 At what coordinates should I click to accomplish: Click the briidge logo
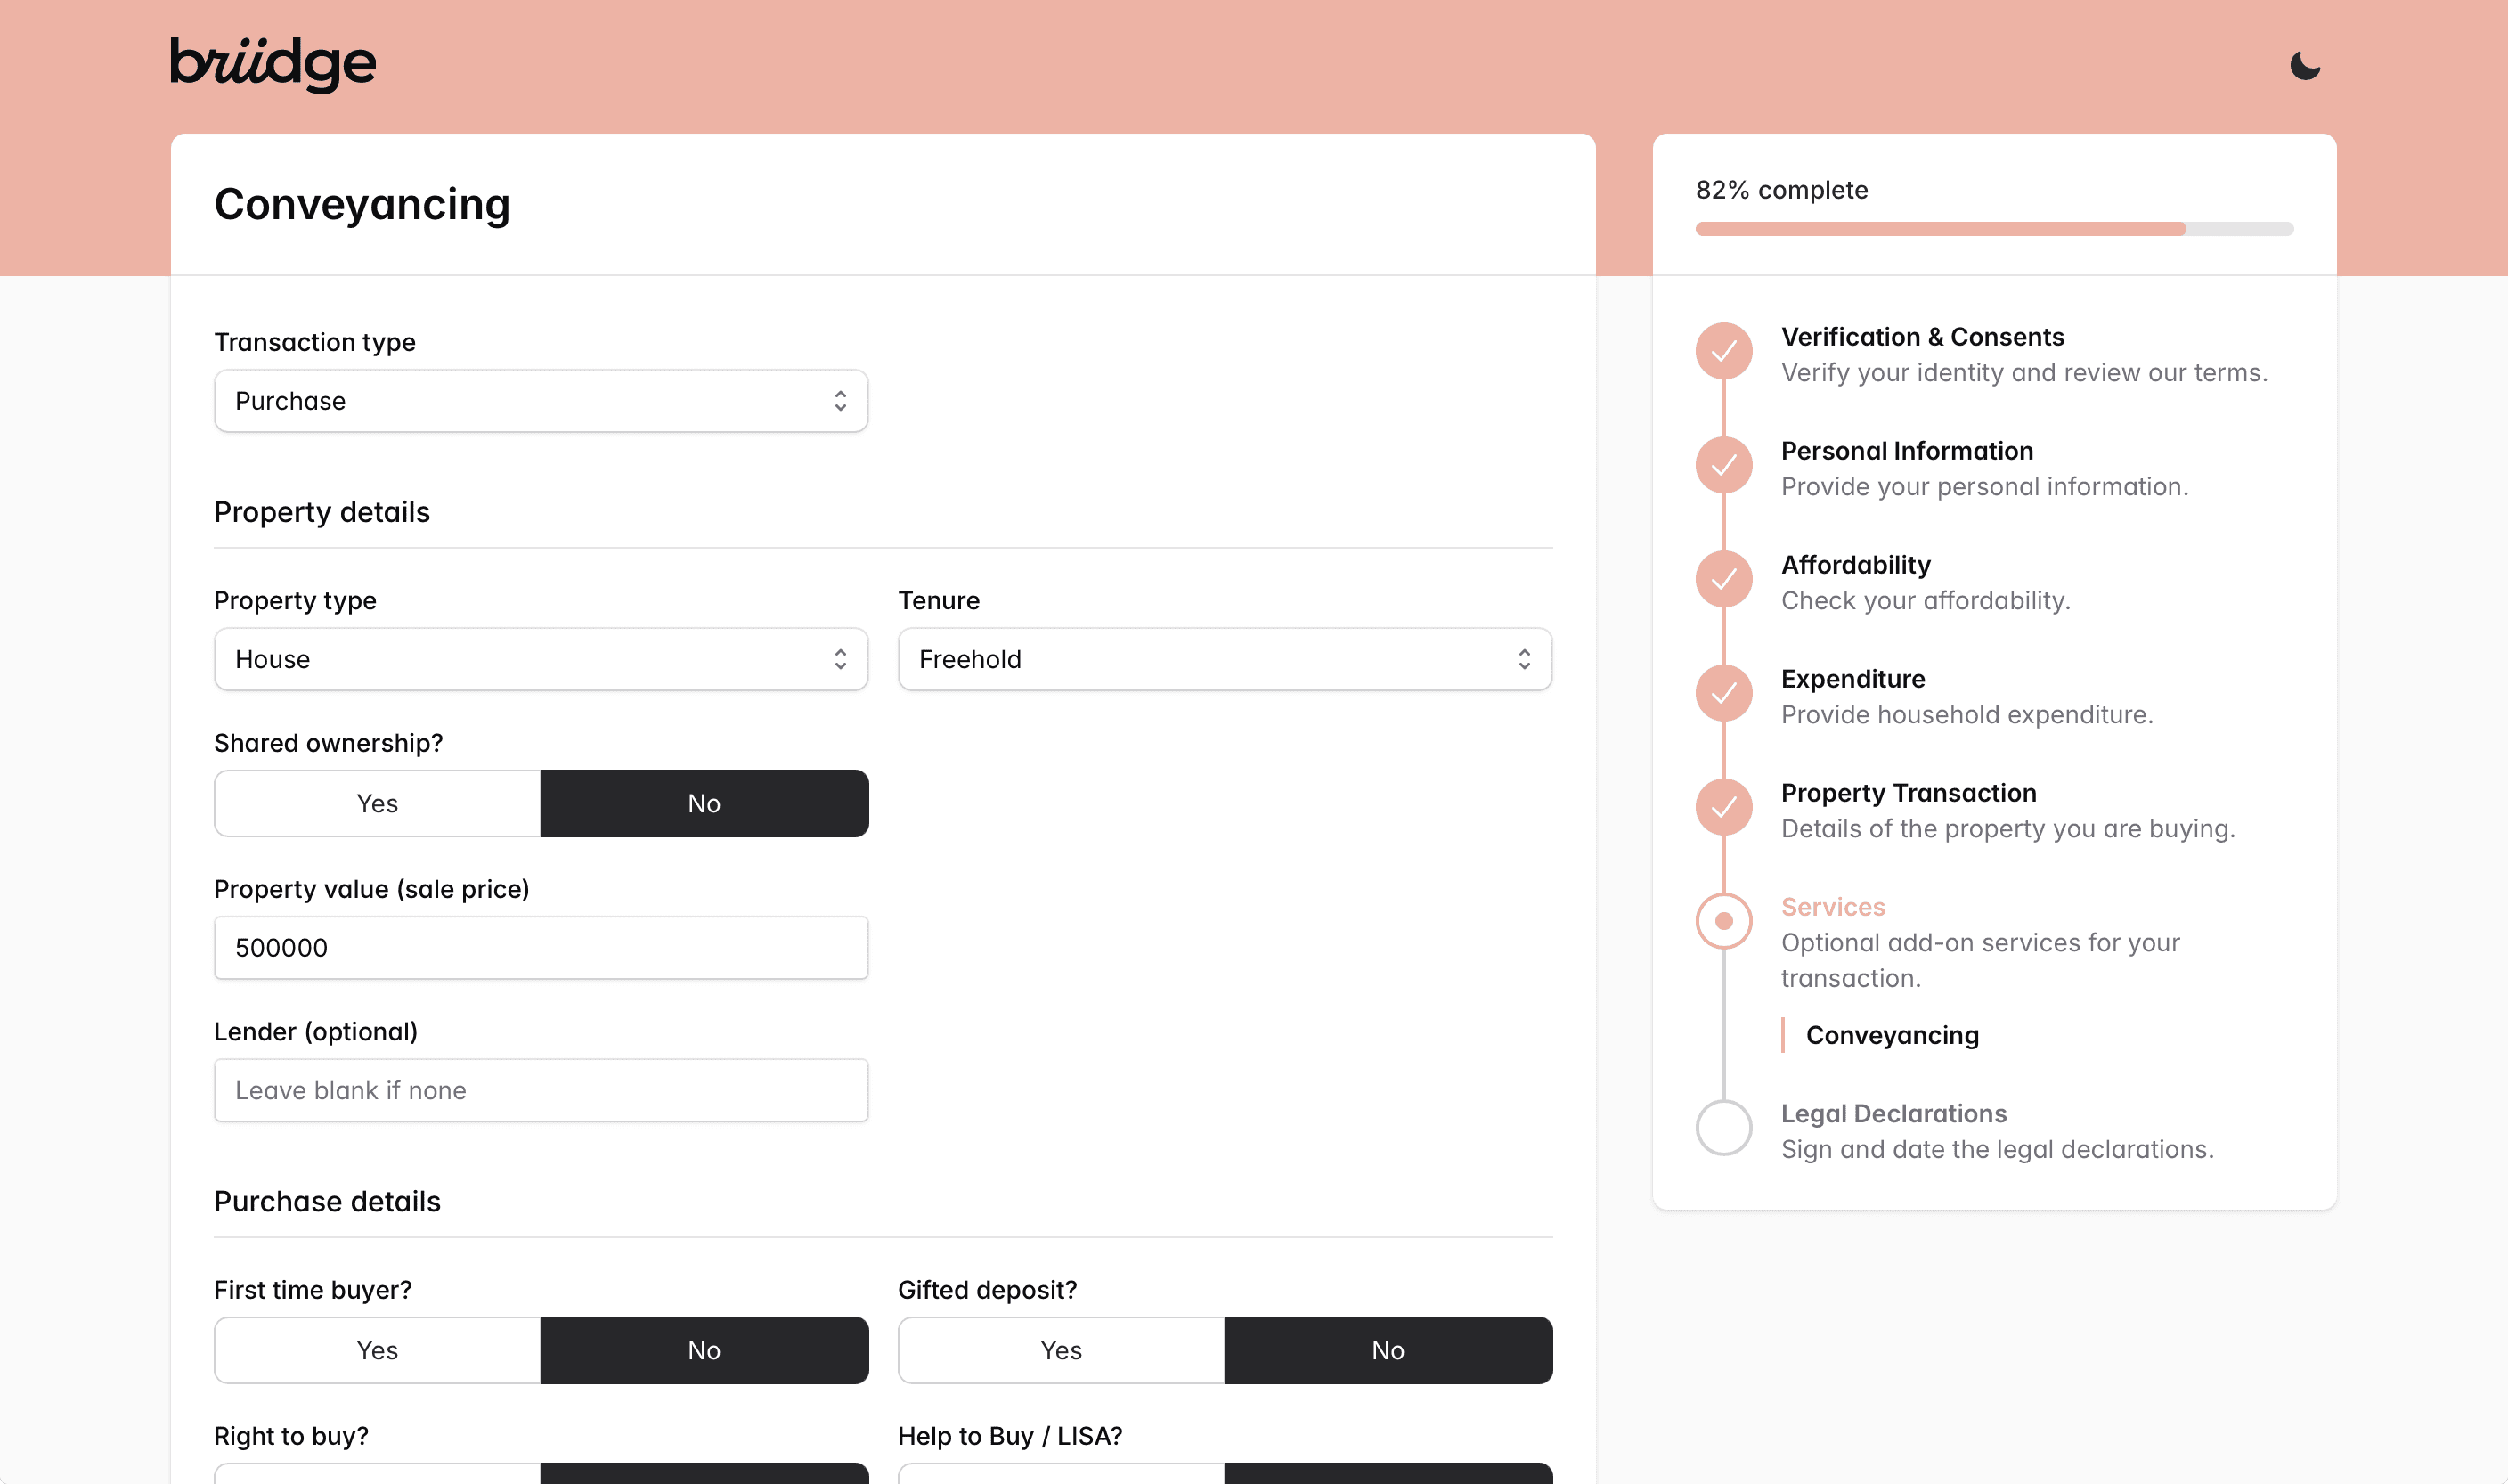coord(273,65)
